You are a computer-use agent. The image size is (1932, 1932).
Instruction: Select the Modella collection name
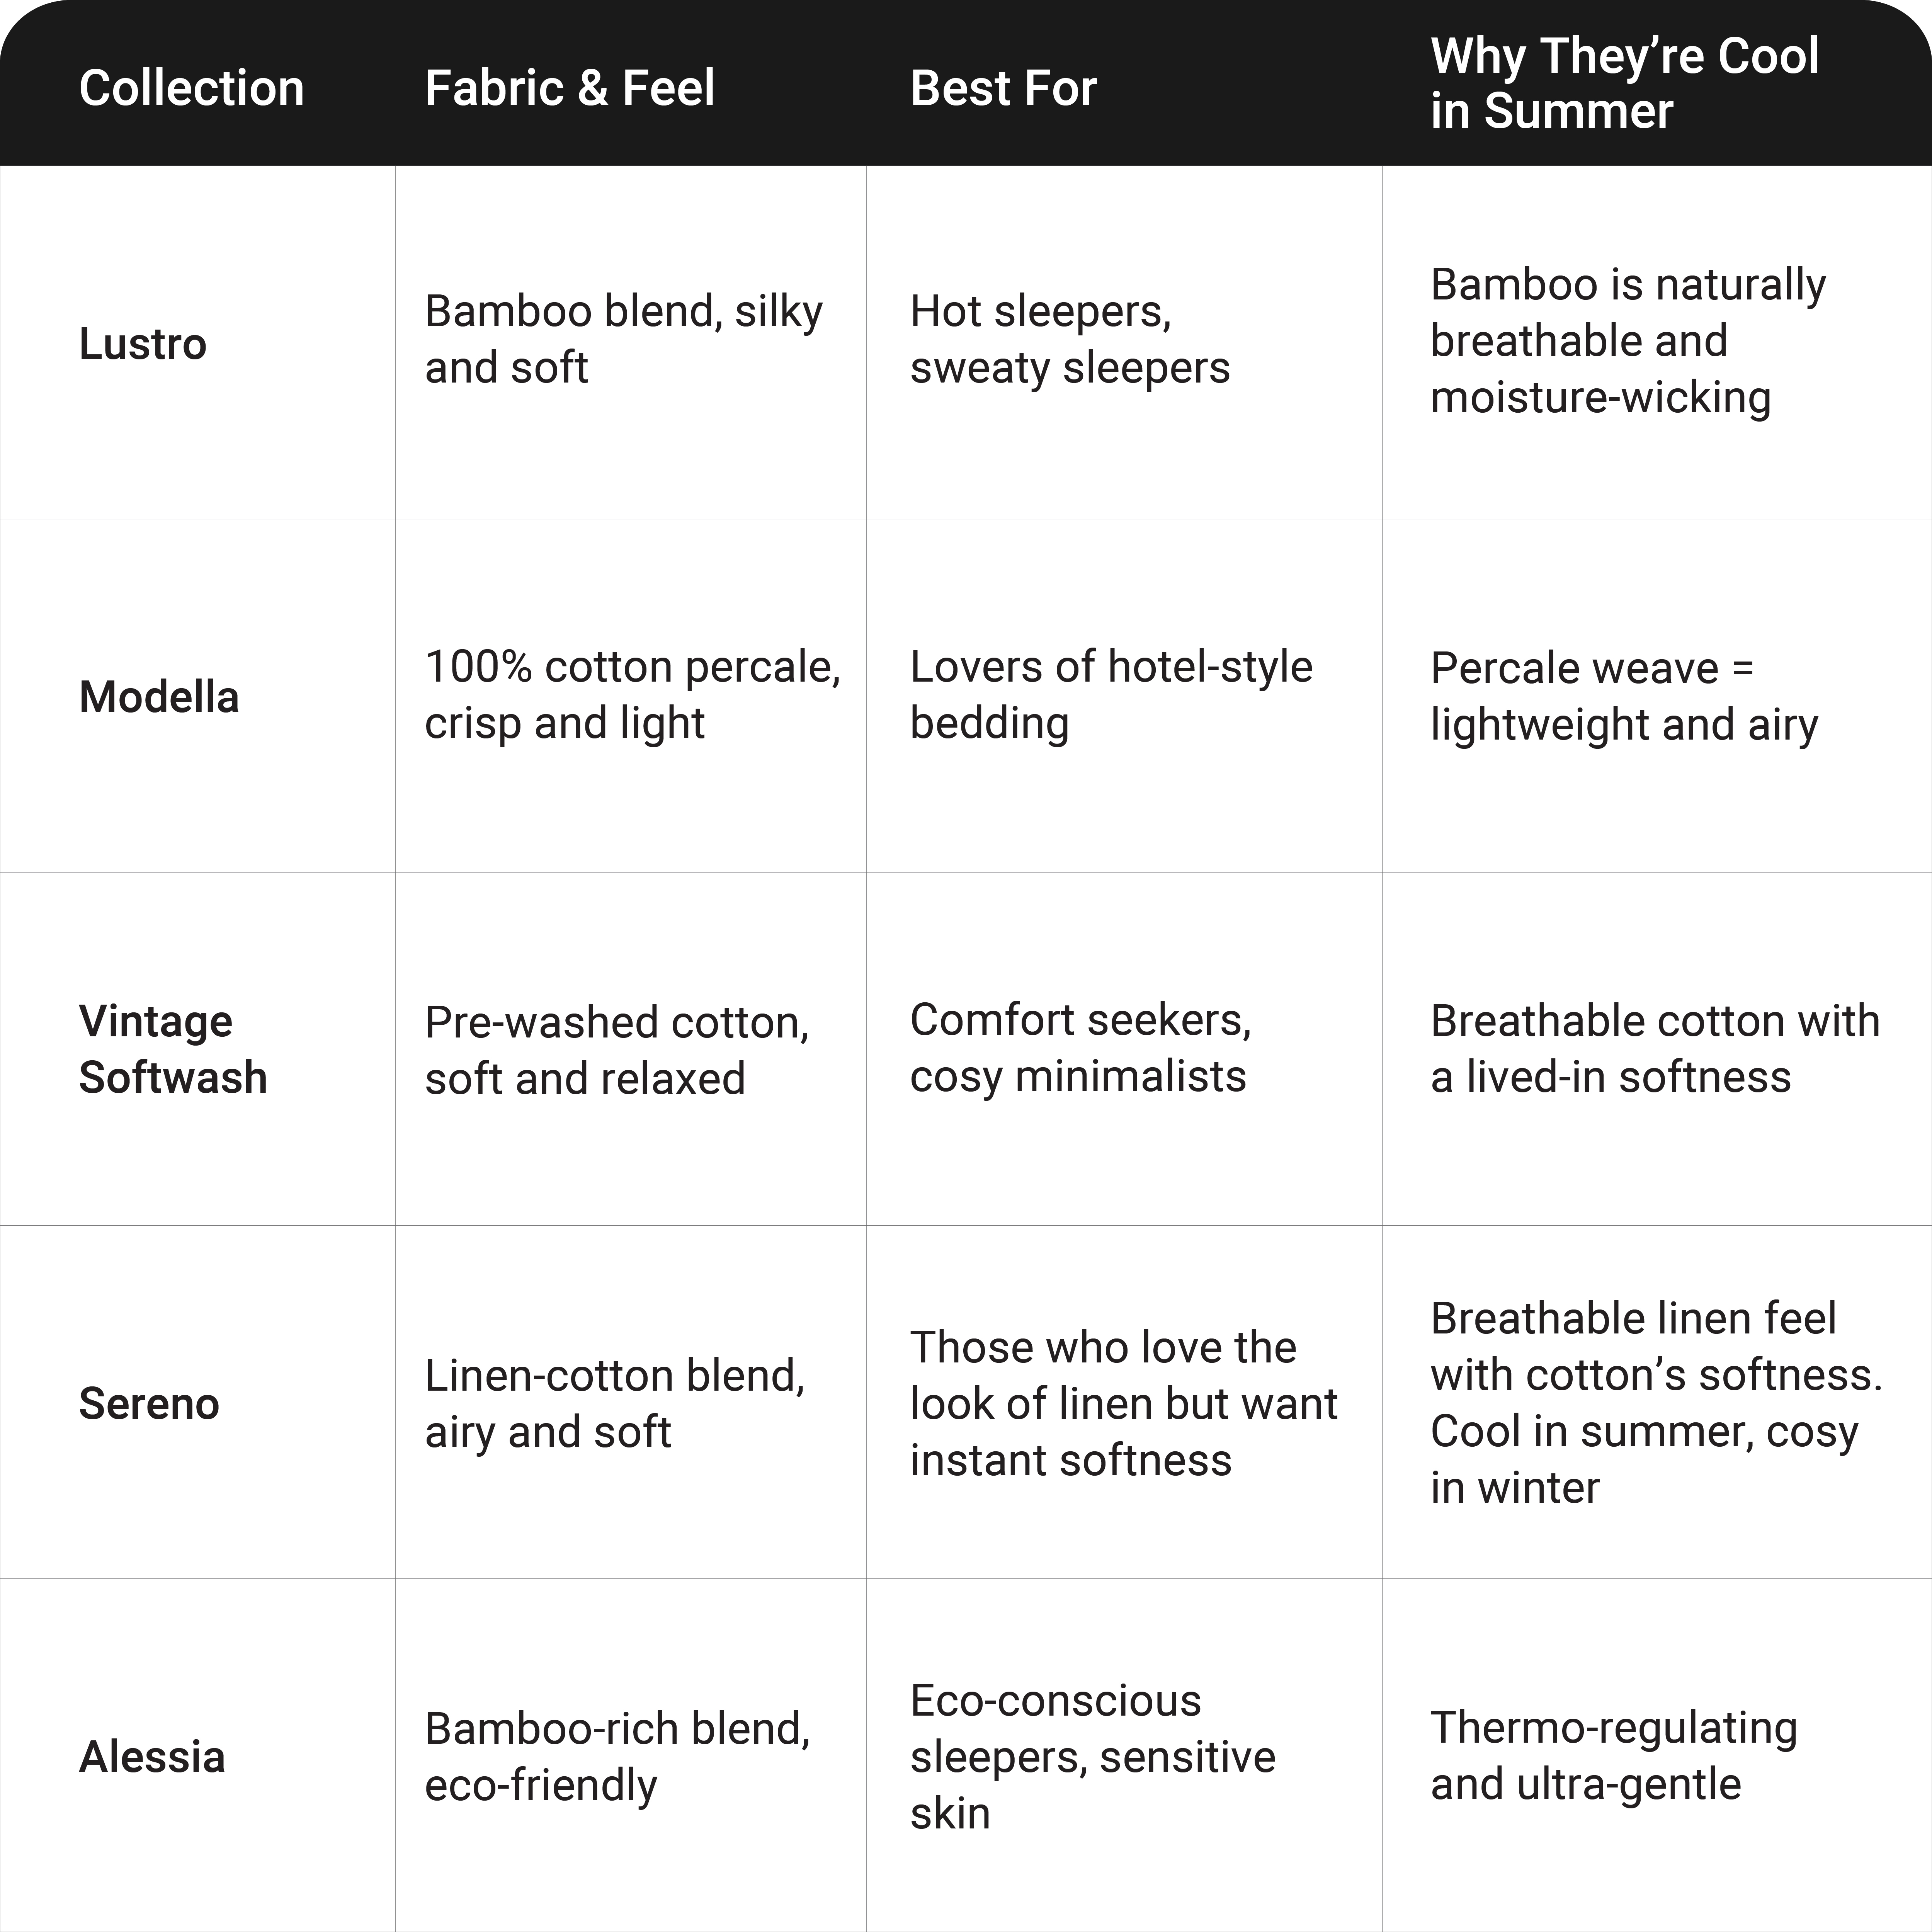[x=159, y=697]
